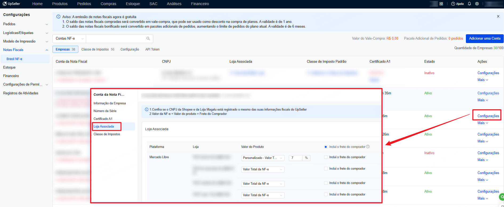504x207 pixels.
Task: Toggle header 'Inclui o frete do comprador' checkbox
Action: coord(326,147)
